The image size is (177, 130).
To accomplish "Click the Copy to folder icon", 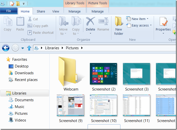I will 76,21.
